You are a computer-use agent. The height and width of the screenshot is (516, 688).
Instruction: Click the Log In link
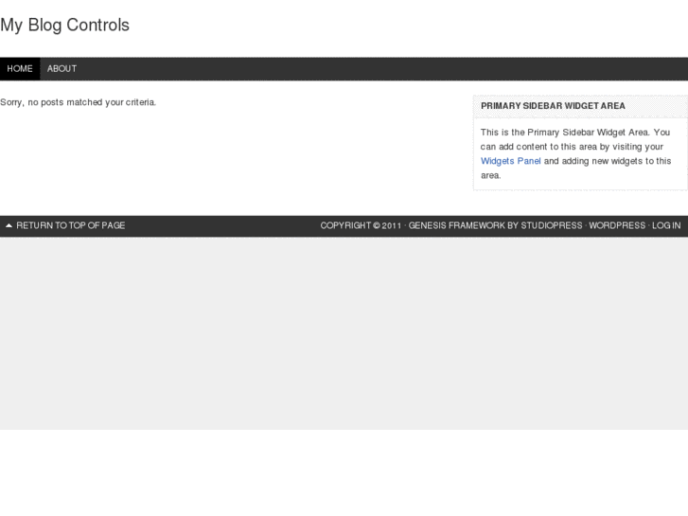(x=666, y=226)
